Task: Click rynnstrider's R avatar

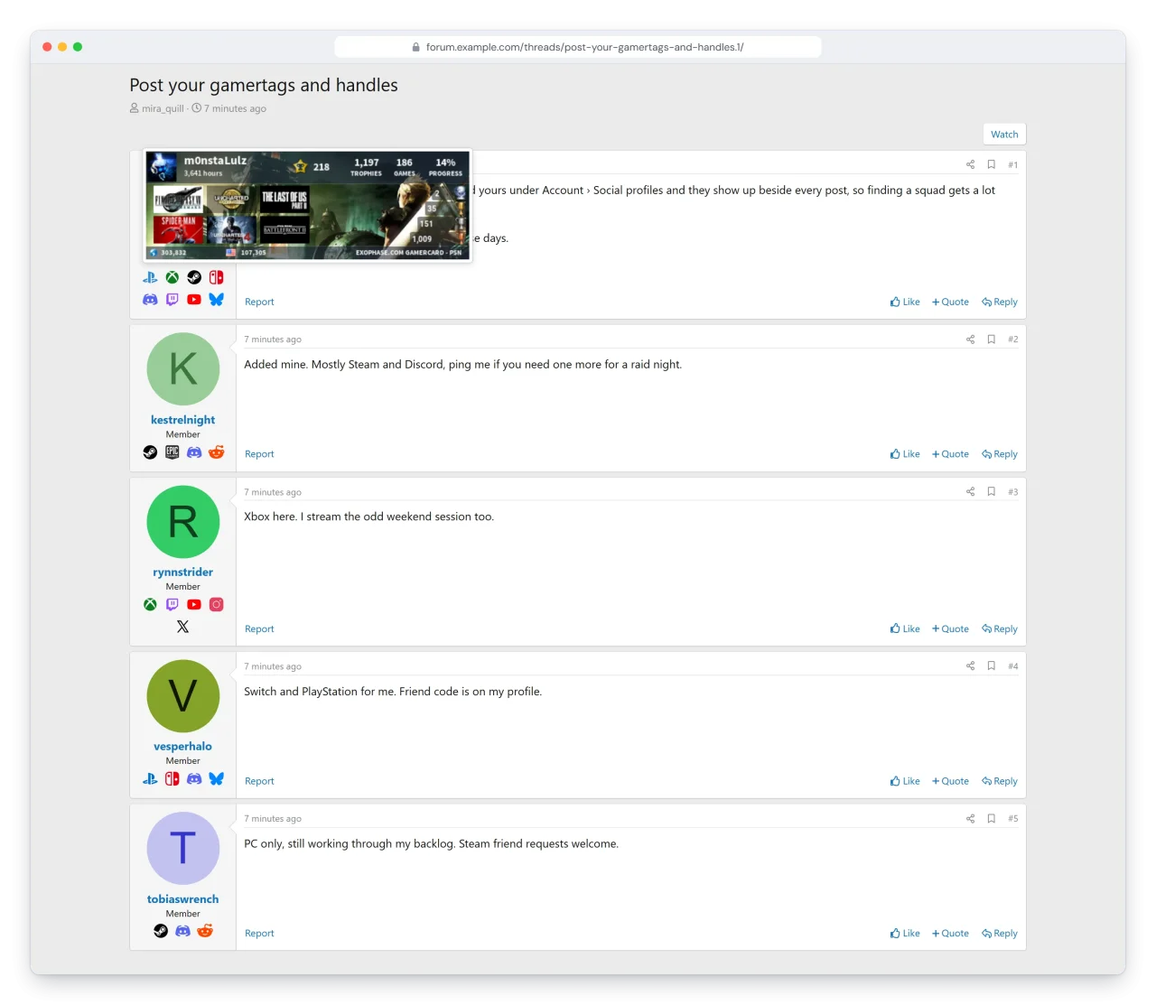Action: (183, 522)
